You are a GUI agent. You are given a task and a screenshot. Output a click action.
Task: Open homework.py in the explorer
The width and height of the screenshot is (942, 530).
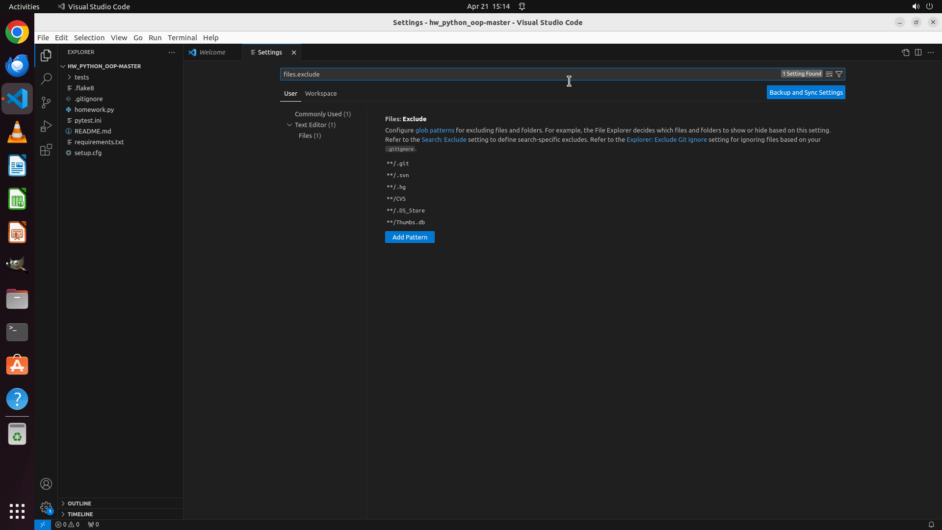[x=94, y=109]
